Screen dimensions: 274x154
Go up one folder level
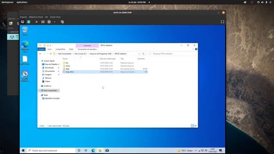point(51,54)
